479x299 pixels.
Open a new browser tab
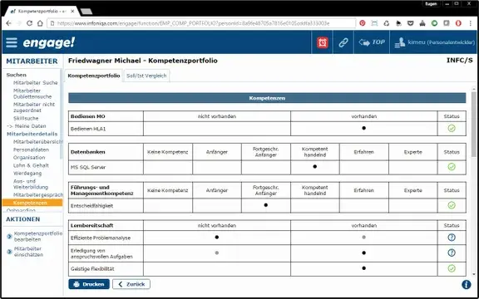tap(86, 12)
